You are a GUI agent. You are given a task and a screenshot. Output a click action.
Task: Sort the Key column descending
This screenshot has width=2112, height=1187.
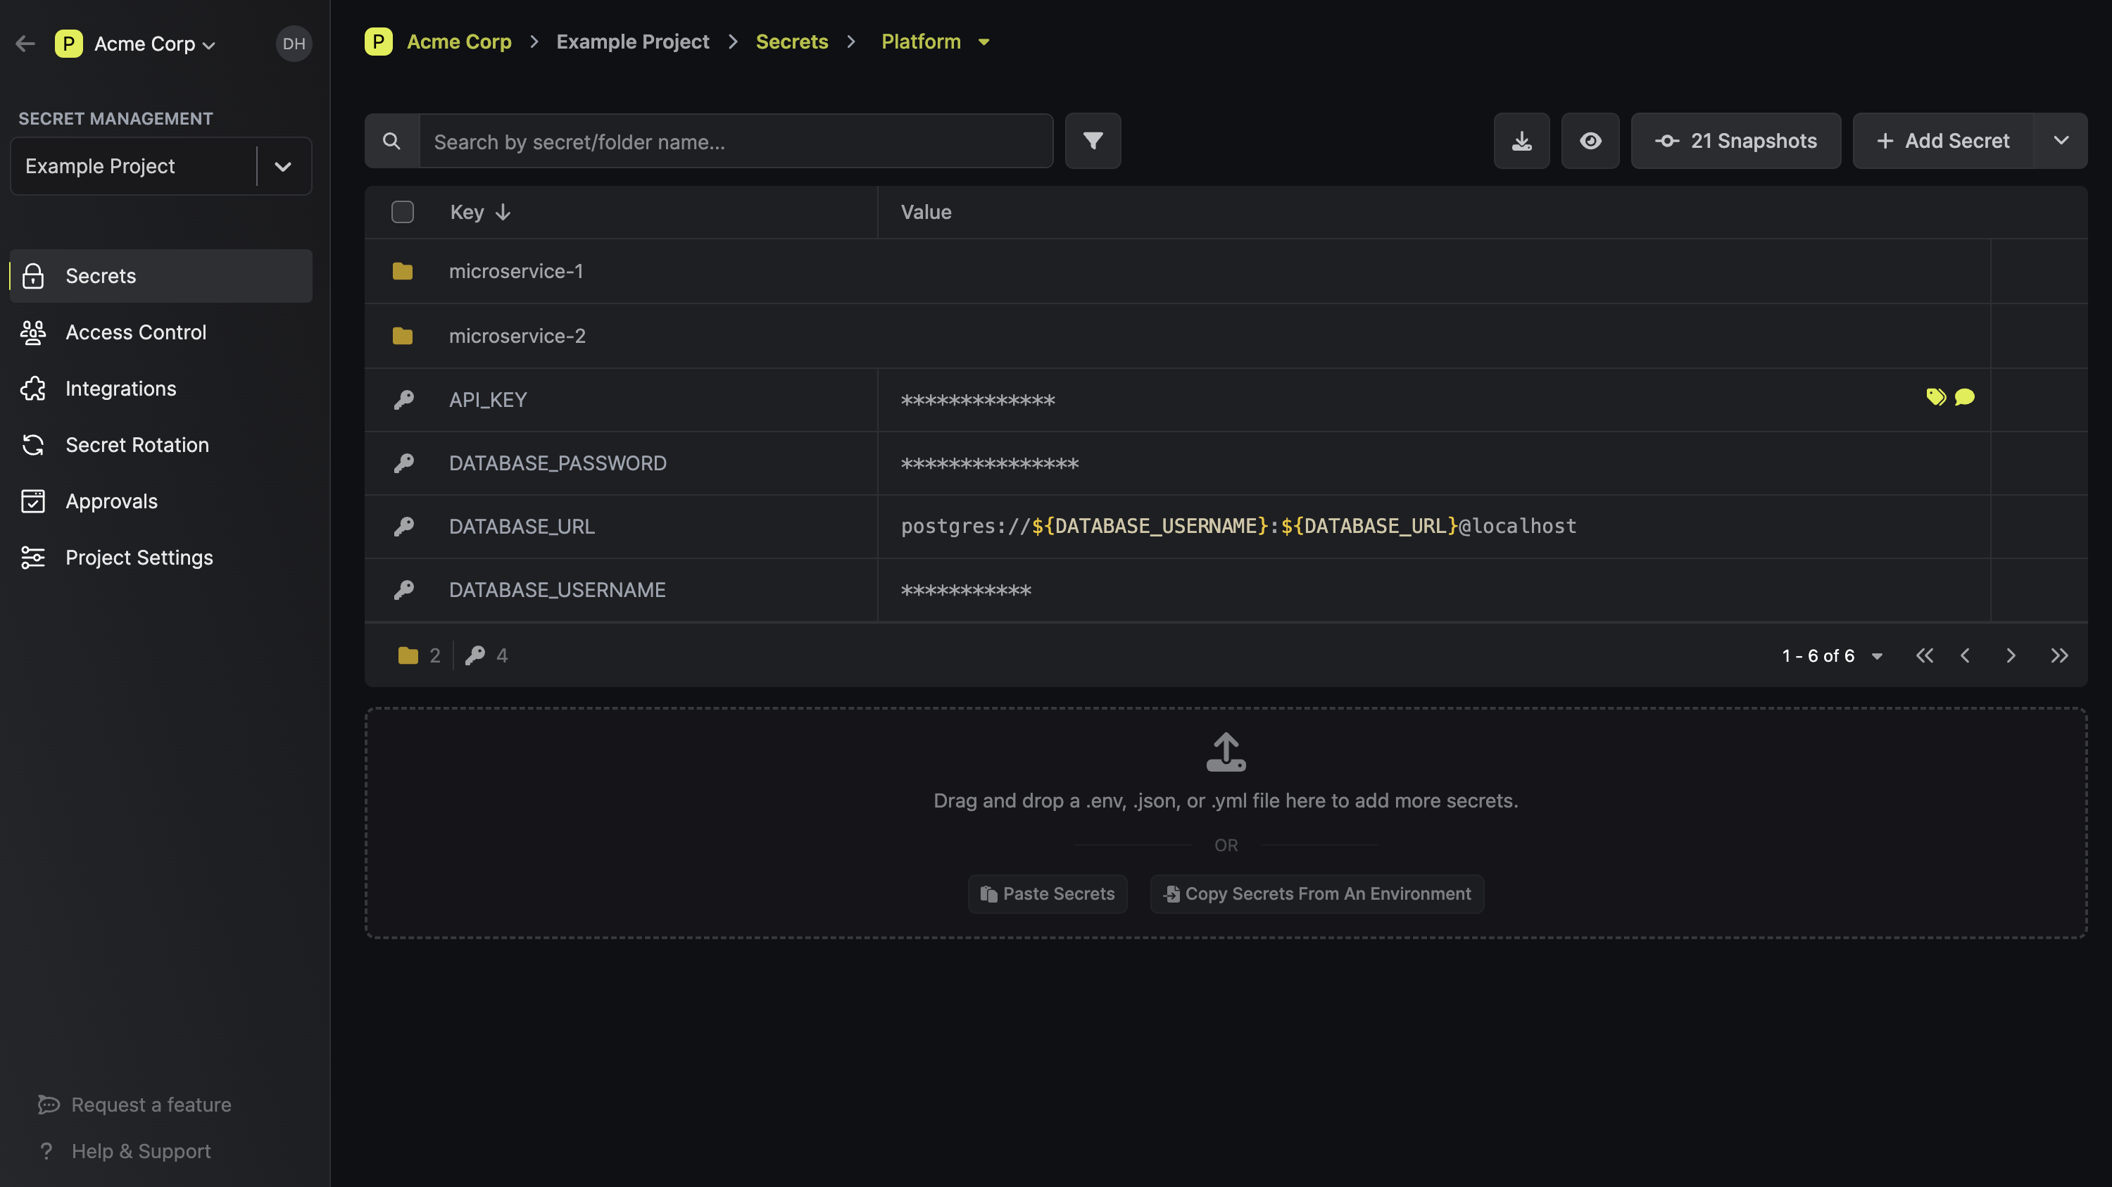pos(502,211)
